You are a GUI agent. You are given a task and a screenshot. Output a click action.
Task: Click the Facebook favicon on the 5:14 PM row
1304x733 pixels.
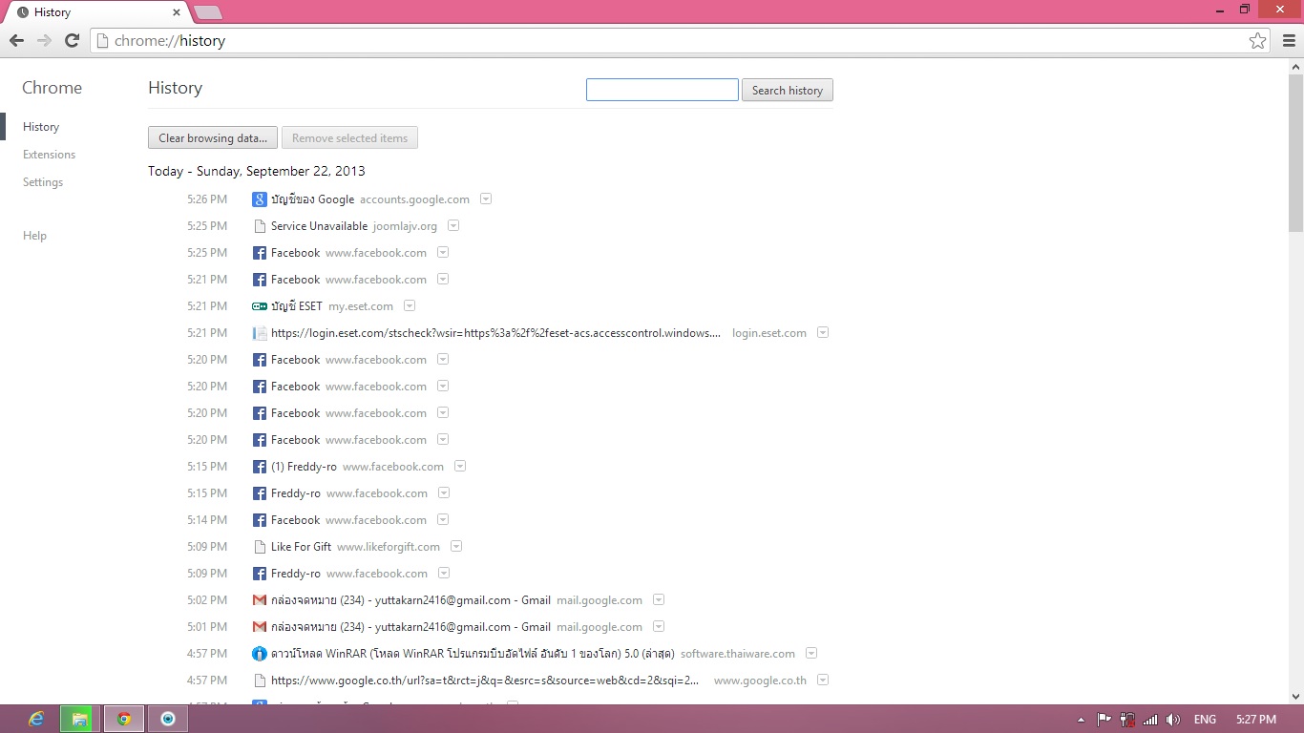coord(259,520)
